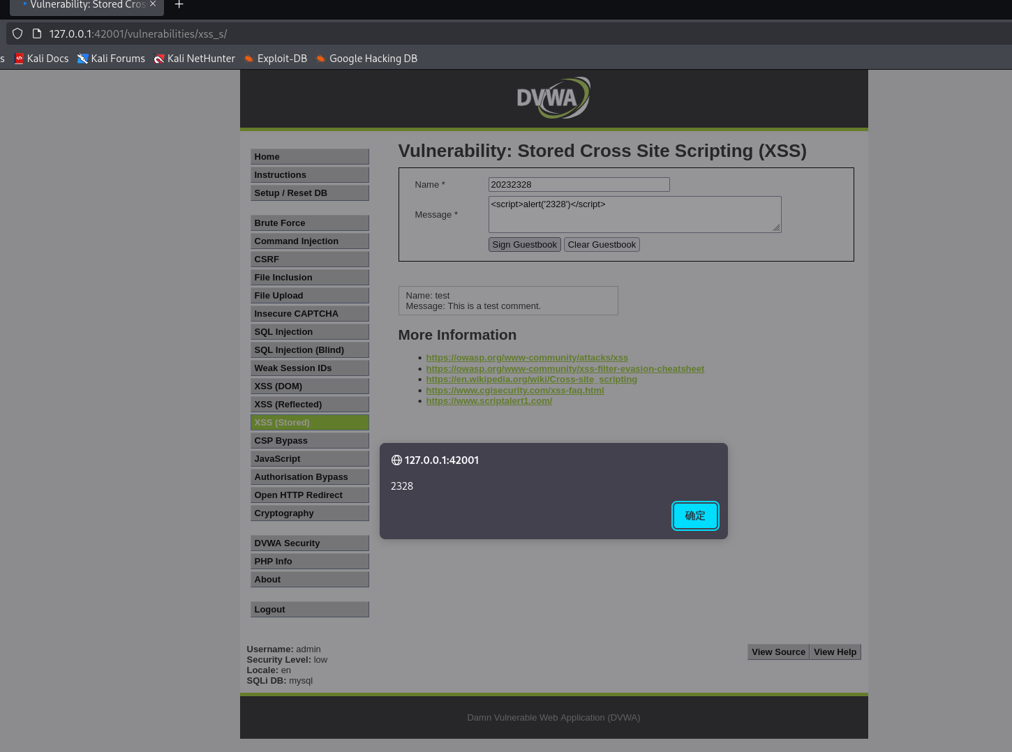Go to Brute Force vulnerability page
The width and height of the screenshot is (1012, 752).
click(x=309, y=223)
